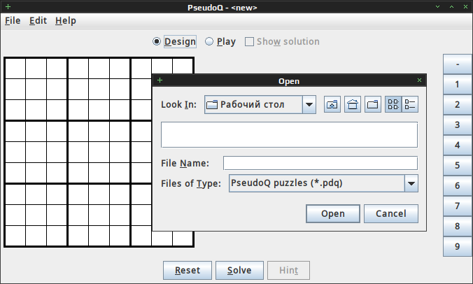Select the Play mode radio button
This screenshot has width=473, height=284.
[209, 41]
